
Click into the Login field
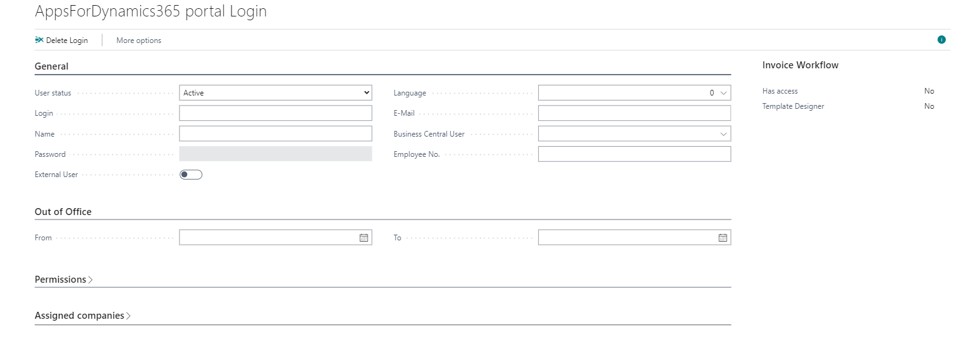(x=276, y=113)
